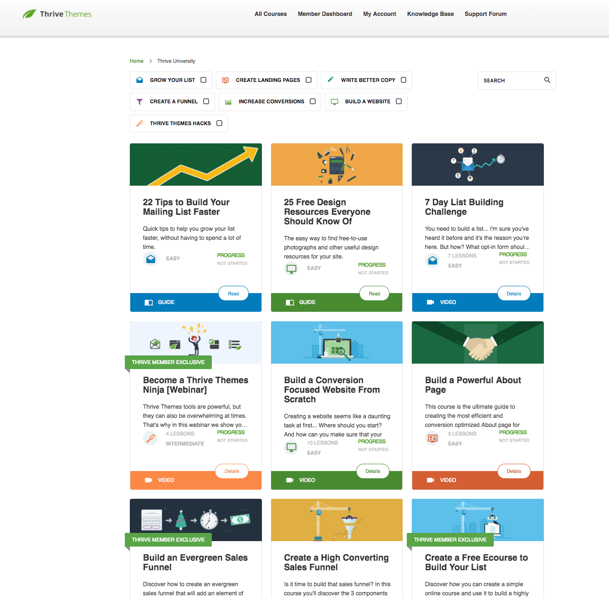Screen dimensions: 609x598
Task: Toggle the Increase Conversions filter checkbox
Action: 313,101
